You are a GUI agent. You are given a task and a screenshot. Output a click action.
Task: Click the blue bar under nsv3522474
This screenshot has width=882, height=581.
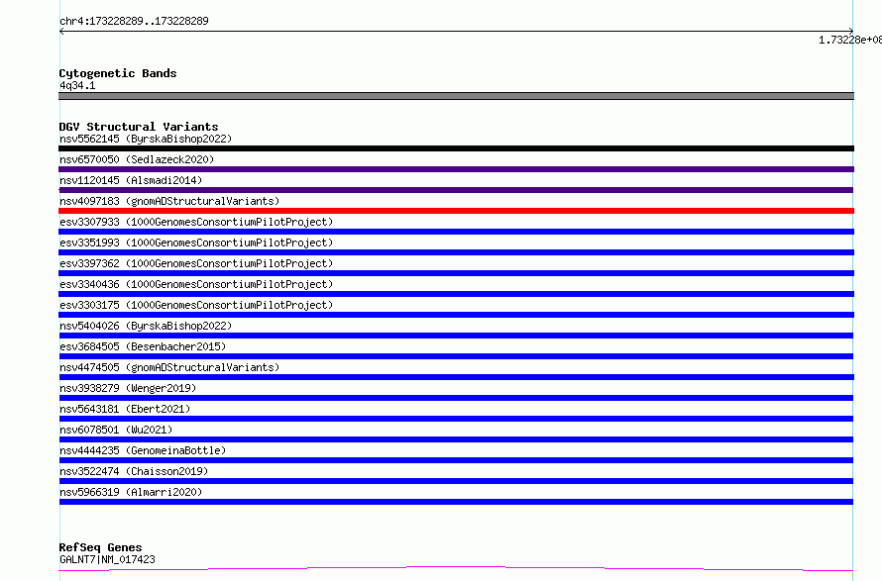tap(456, 481)
